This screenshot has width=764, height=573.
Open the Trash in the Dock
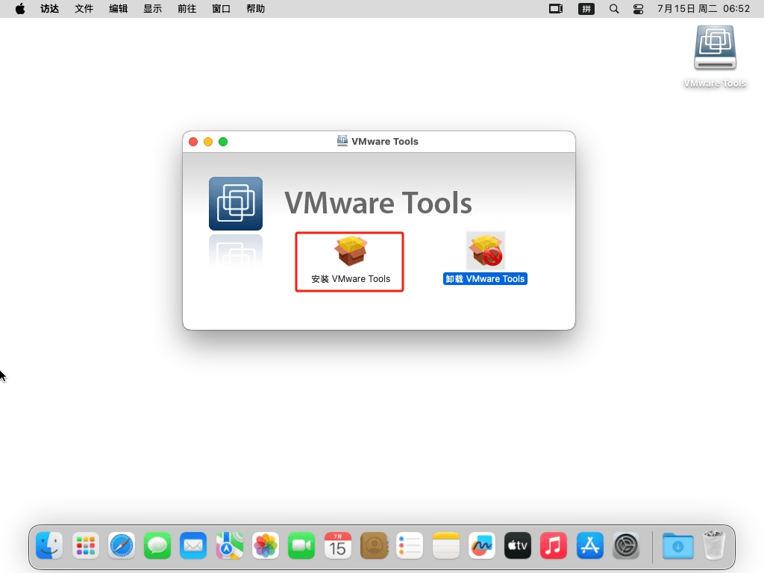click(x=714, y=546)
